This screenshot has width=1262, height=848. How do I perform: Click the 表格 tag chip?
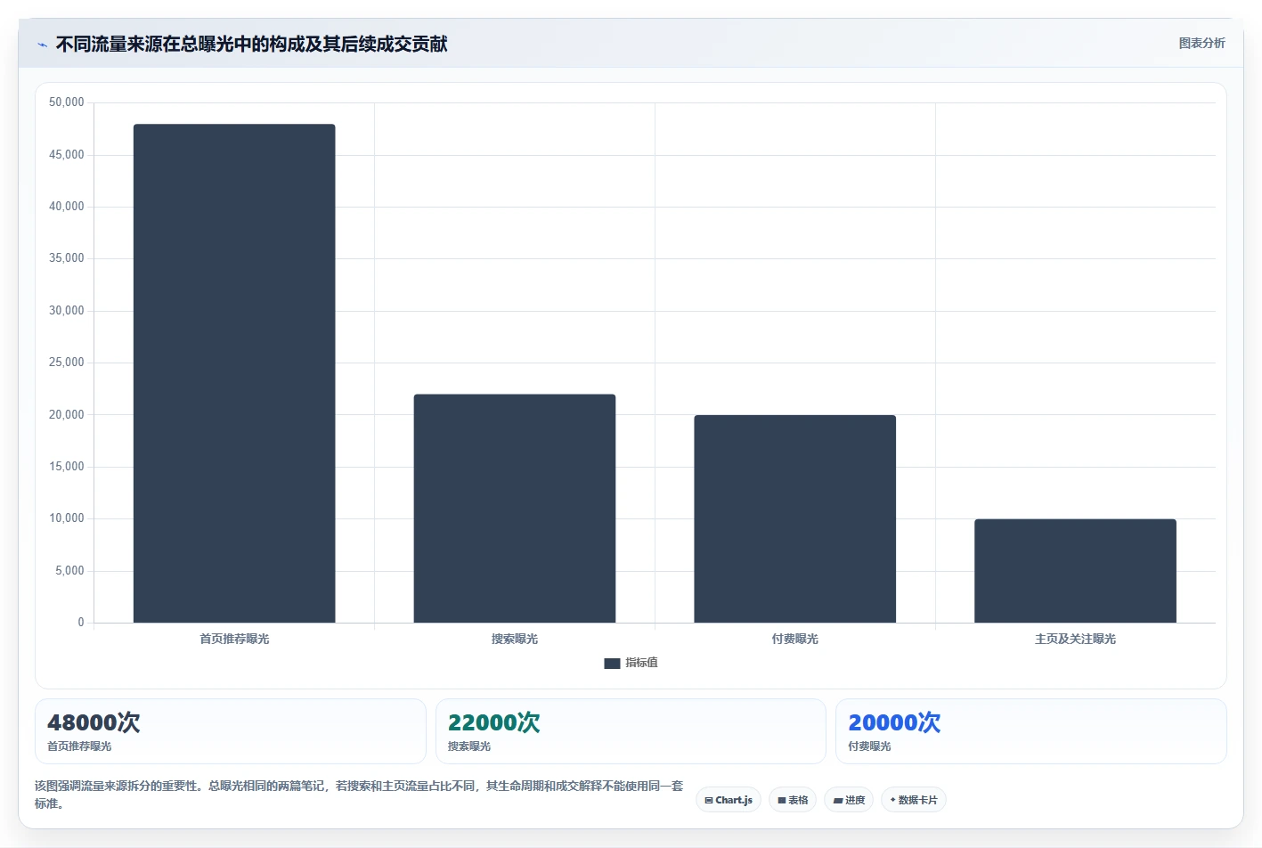pos(793,800)
